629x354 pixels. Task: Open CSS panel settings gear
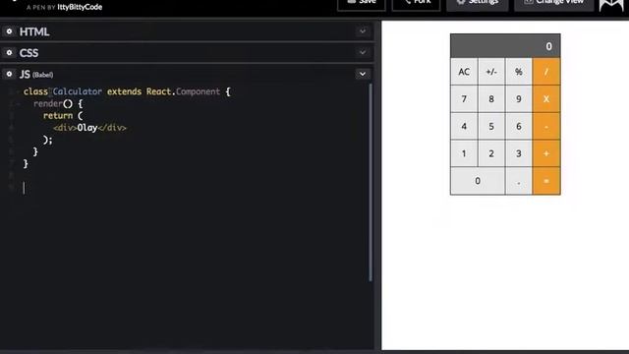[x=9, y=52]
